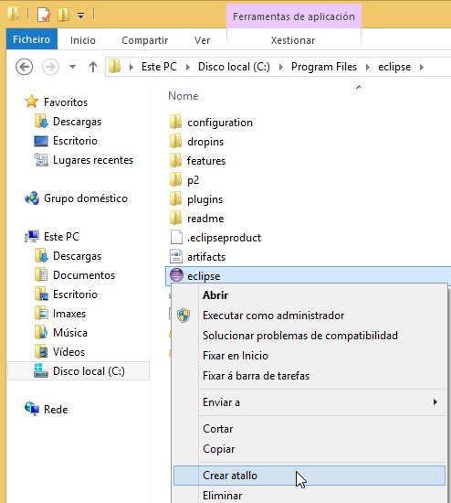Click the Forward navigation arrow

[x=50, y=67]
